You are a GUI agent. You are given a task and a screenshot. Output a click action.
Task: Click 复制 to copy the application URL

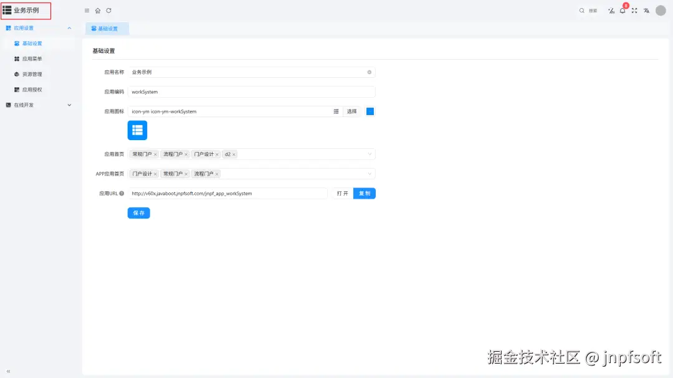(x=365, y=193)
